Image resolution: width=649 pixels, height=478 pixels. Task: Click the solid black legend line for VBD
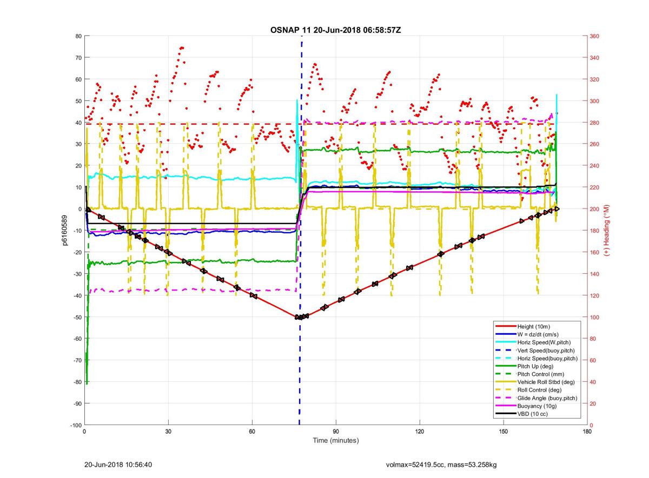click(505, 414)
